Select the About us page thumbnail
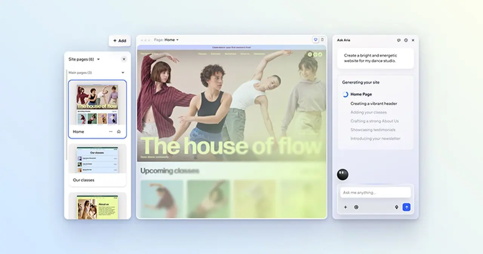 pos(97,207)
